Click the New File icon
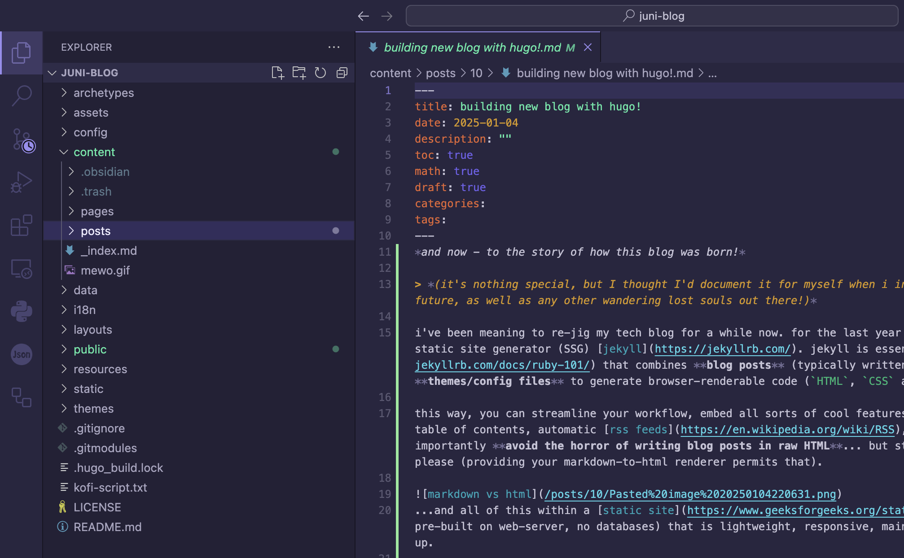 pyautogui.click(x=277, y=73)
